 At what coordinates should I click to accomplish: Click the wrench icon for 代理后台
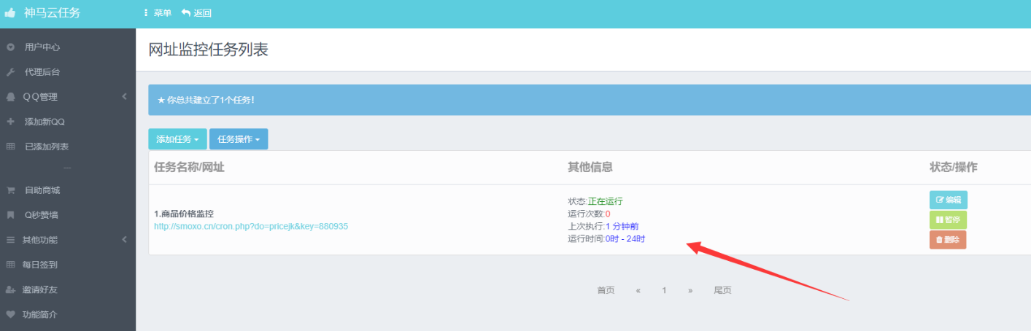click(10, 72)
